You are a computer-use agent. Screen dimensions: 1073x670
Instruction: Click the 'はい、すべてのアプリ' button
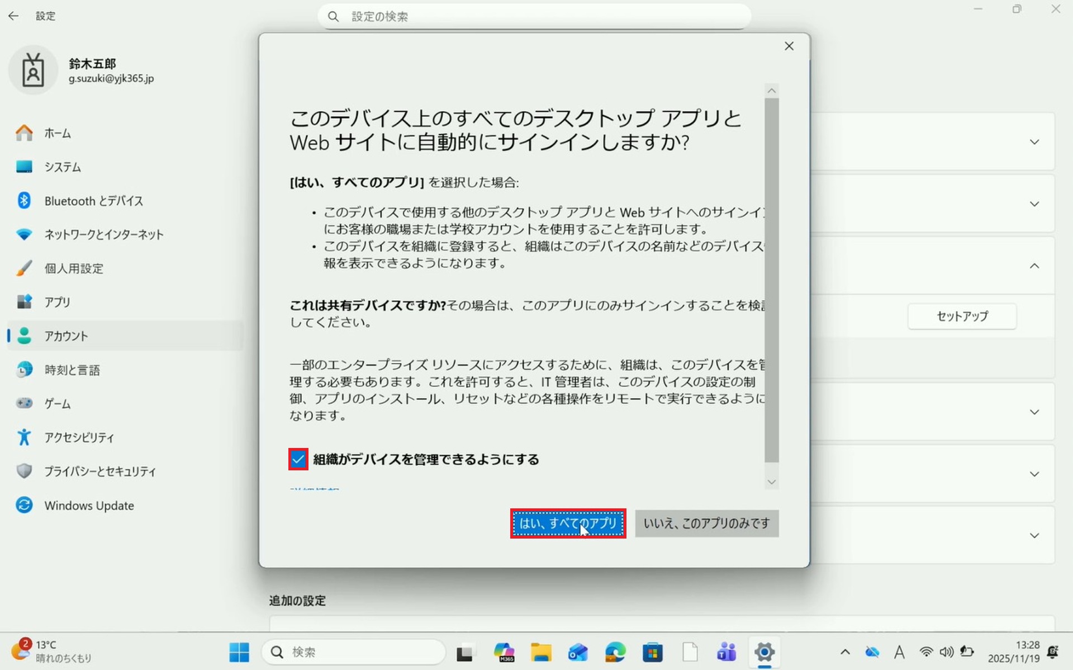[x=568, y=523]
